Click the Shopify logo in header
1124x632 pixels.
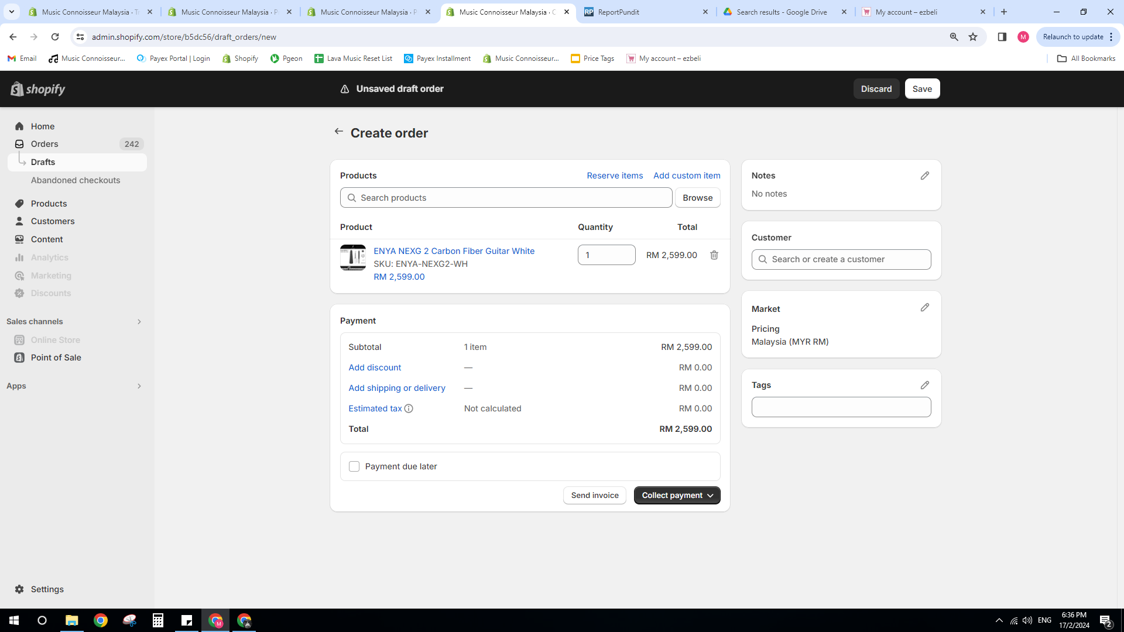click(38, 89)
